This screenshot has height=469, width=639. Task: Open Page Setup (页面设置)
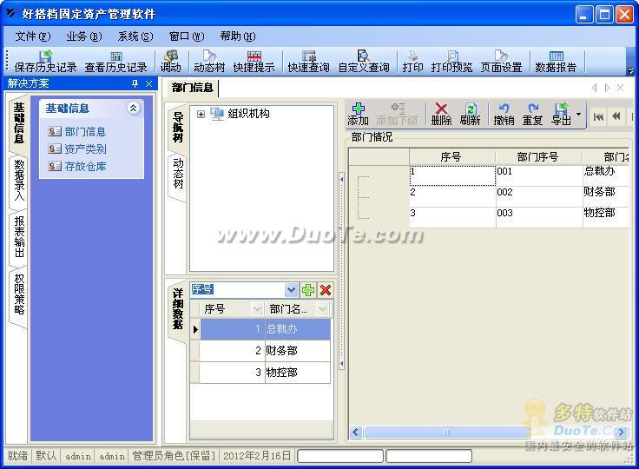click(x=501, y=62)
